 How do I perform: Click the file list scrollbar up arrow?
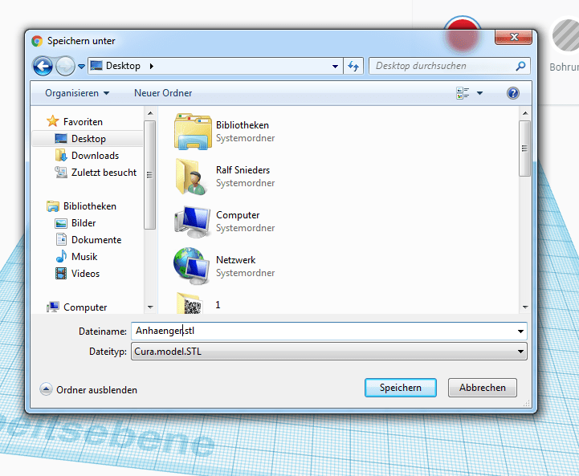(x=525, y=113)
